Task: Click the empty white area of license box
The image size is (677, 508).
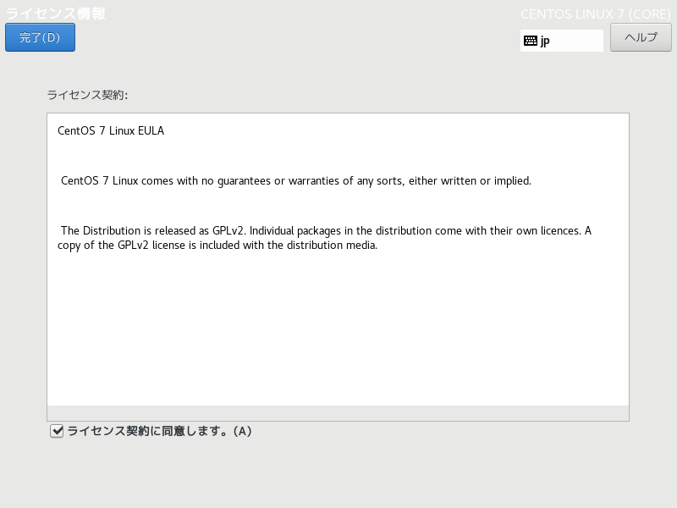Action: pos(338,329)
